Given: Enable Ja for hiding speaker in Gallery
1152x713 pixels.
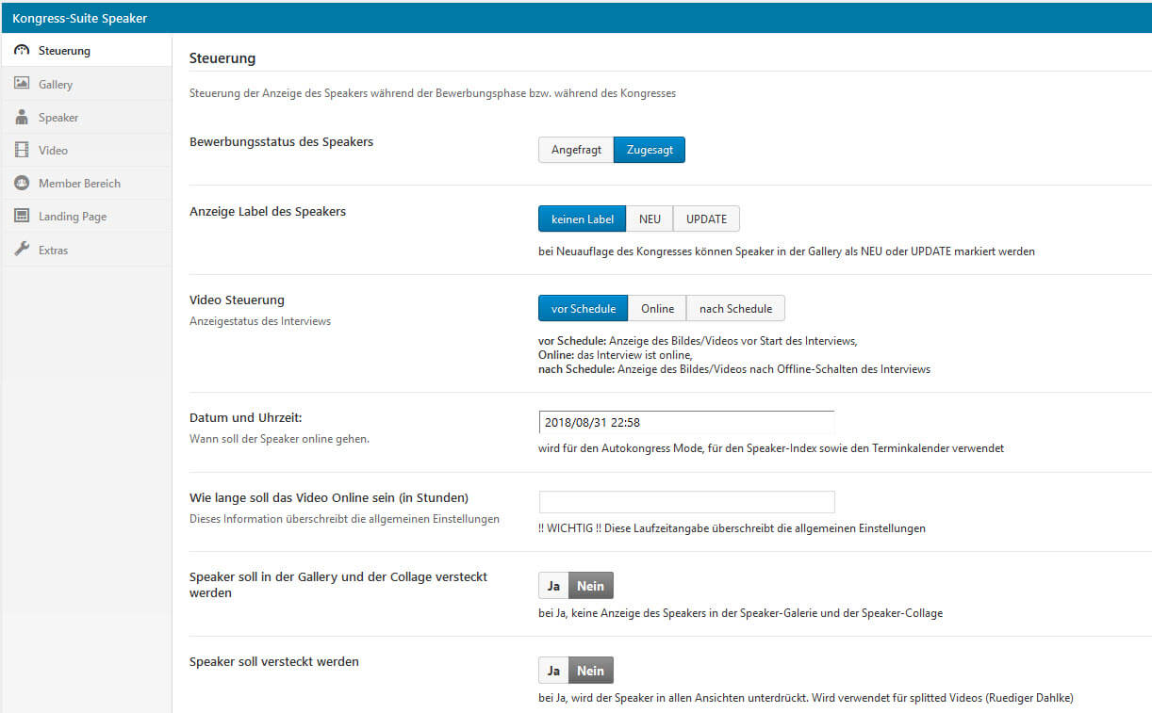Looking at the screenshot, I should tap(553, 586).
